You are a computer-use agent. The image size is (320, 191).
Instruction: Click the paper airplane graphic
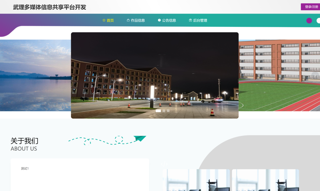(x=139, y=139)
